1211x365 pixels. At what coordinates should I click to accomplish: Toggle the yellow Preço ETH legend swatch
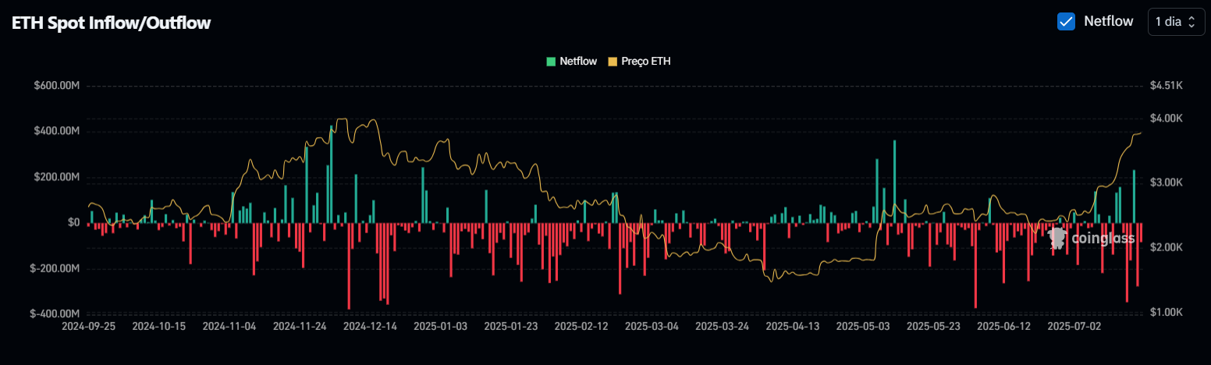click(x=613, y=61)
